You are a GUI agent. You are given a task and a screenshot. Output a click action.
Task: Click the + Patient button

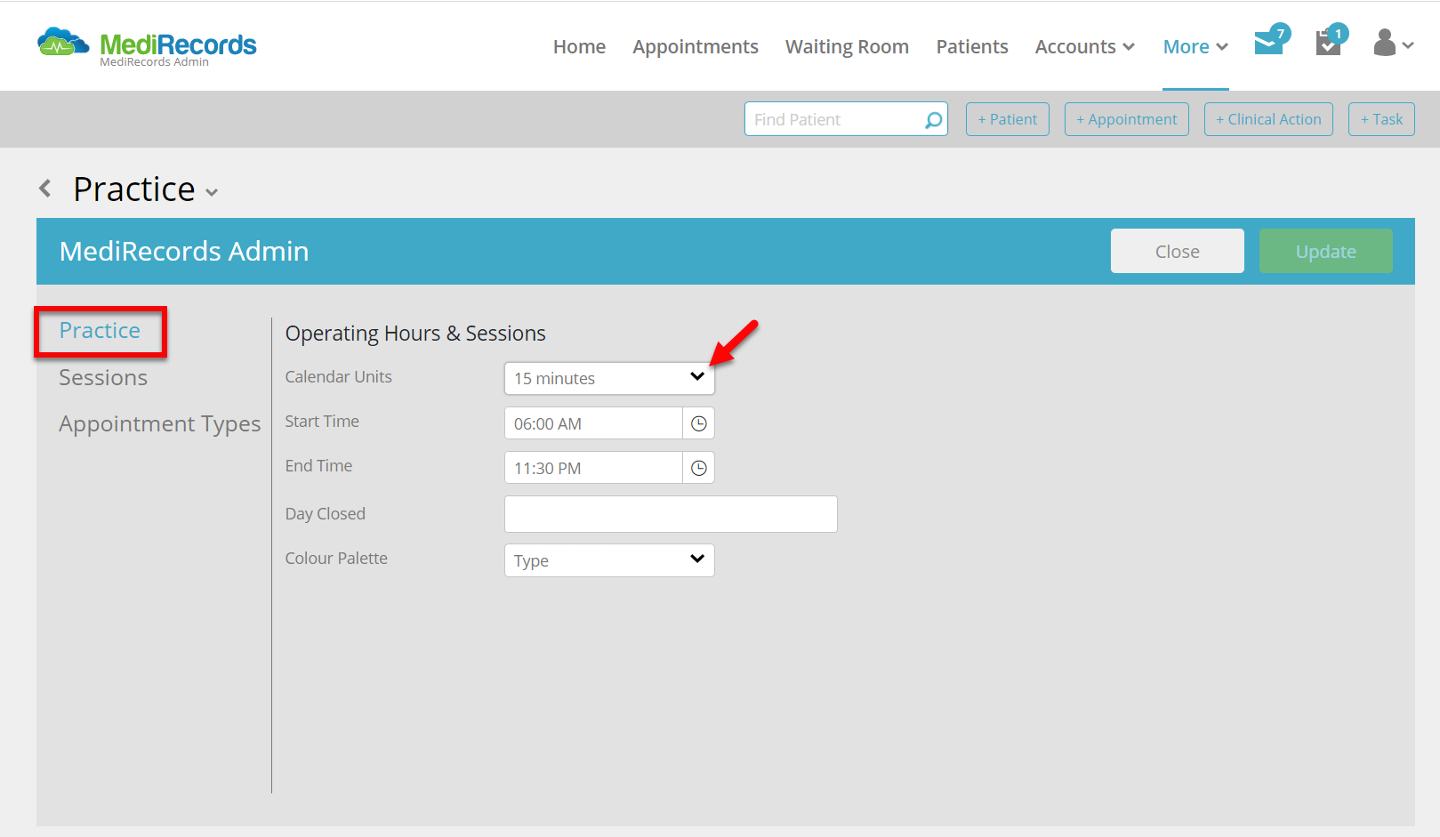1008,119
